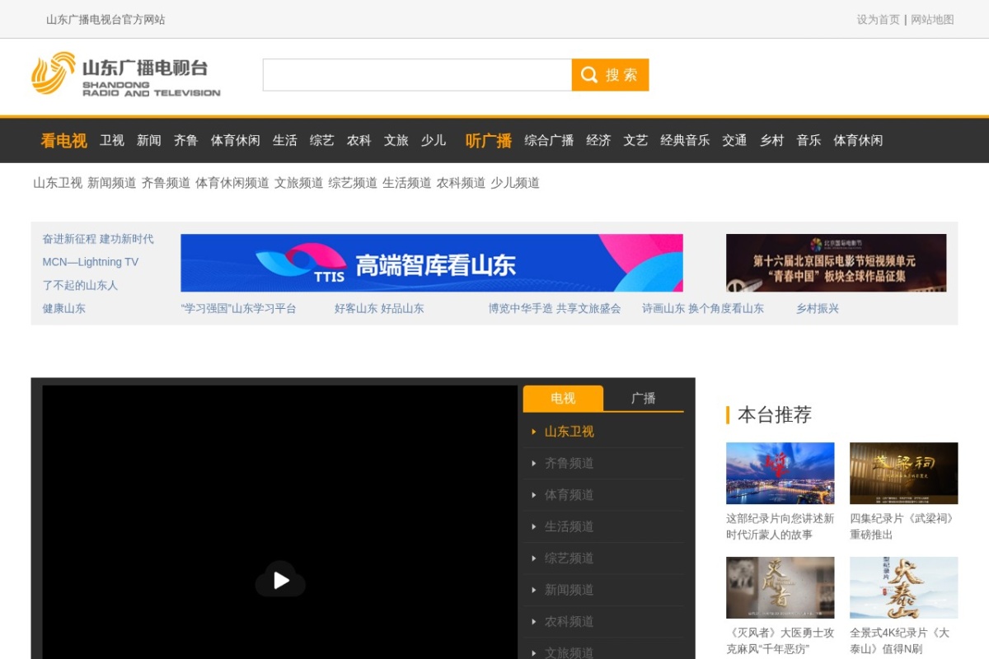989x659 pixels.
Task: Click the video play button
Action: 280,581
